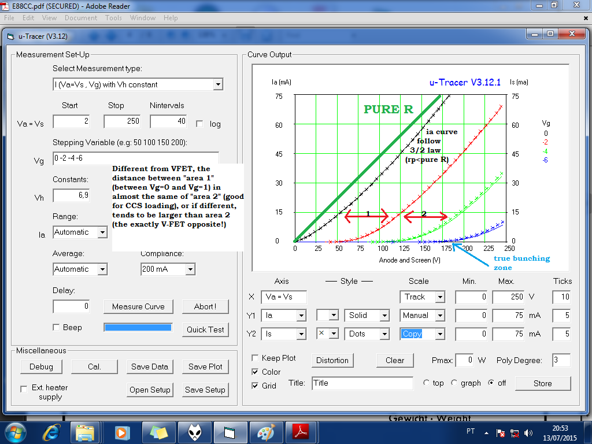Screen dimensions: 592x444
Task: Close the u-Tracer window
Action: click(572, 34)
